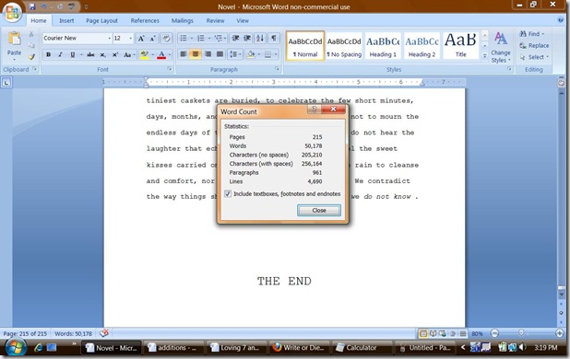Open the font name dropdown
The height and width of the screenshot is (359, 570).
[x=109, y=38]
